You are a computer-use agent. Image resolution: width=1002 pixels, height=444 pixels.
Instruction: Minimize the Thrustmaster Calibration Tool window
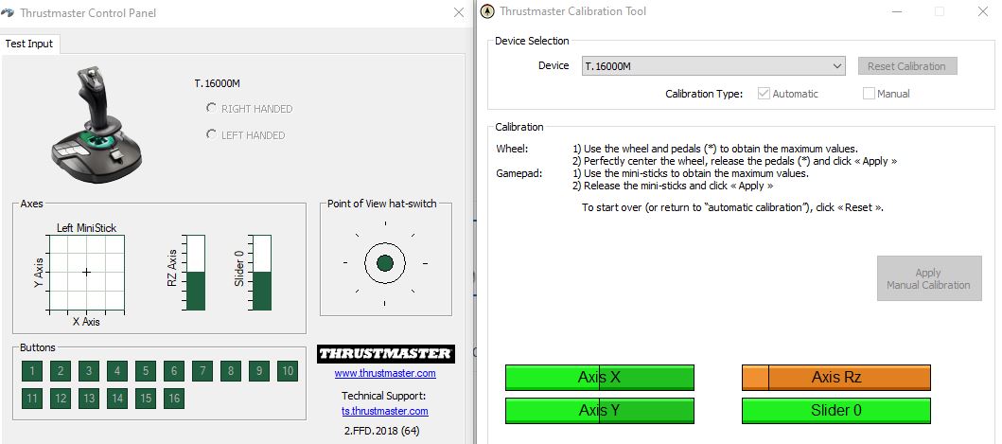point(899,11)
